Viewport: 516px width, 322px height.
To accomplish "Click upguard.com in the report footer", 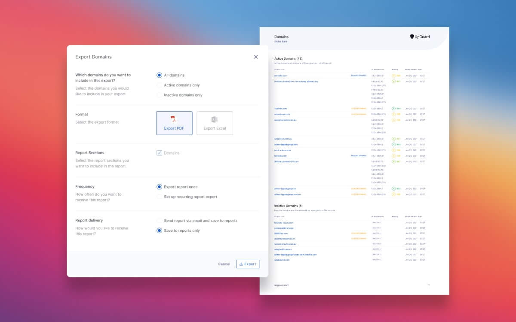I will click(282, 285).
